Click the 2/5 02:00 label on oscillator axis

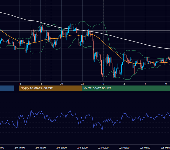pos(124,147)
